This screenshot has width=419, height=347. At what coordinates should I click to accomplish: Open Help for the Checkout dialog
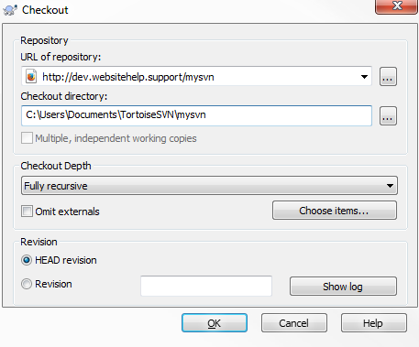click(374, 323)
